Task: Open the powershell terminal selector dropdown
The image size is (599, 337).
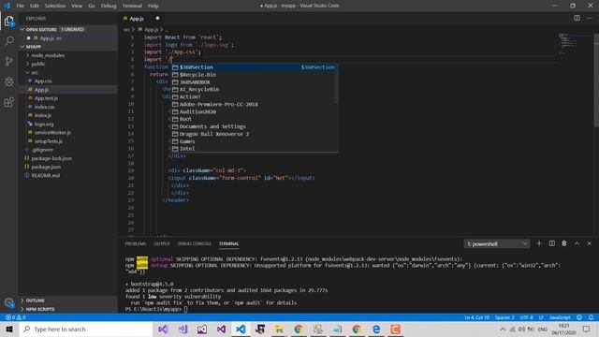Action: 497,243
